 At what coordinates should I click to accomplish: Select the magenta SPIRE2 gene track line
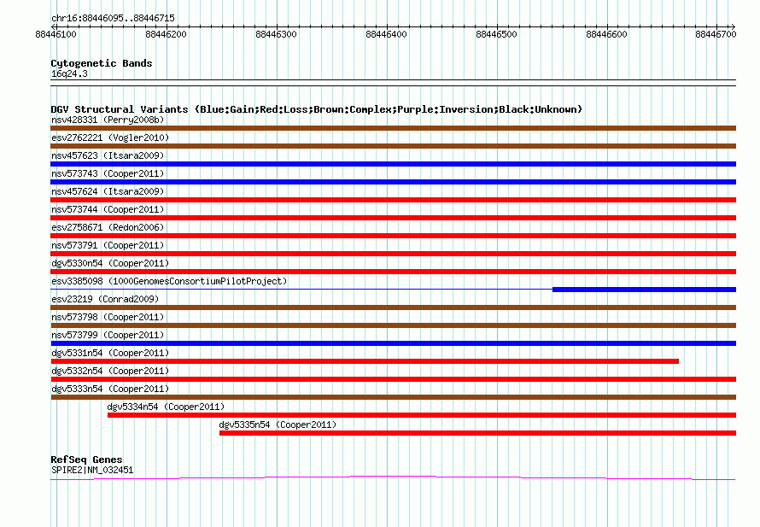[x=393, y=478]
